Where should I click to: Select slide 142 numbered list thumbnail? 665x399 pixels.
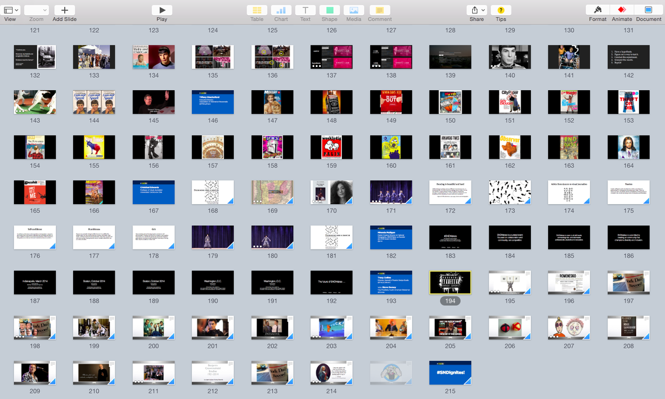[628, 57]
